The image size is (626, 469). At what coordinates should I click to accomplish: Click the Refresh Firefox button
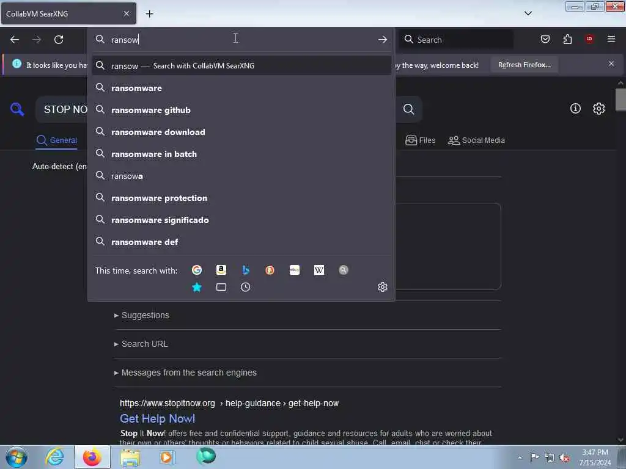coord(524,65)
